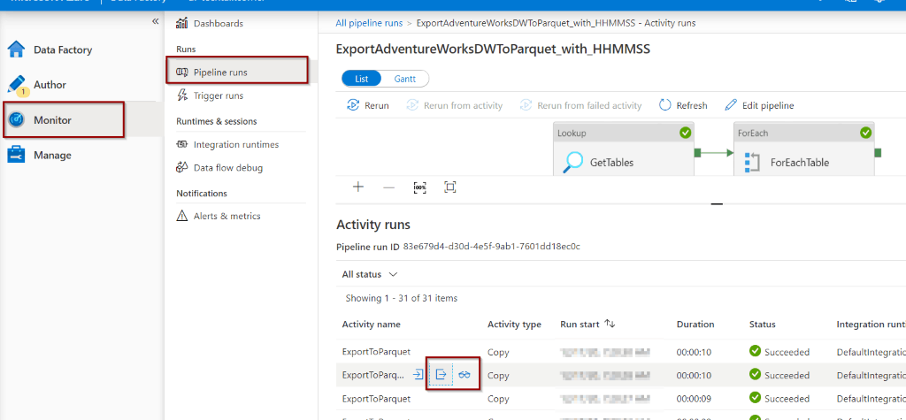Click the Showing 1 - 31 of 31 items text

[401, 299]
